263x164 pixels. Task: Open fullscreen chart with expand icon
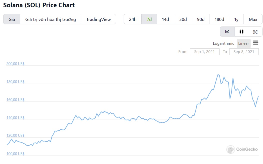point(255,32)
